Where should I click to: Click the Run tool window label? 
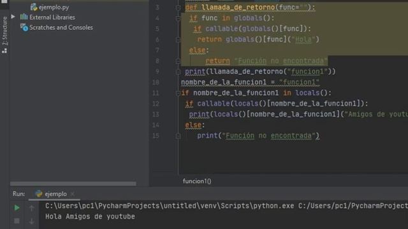click(18, 194)
